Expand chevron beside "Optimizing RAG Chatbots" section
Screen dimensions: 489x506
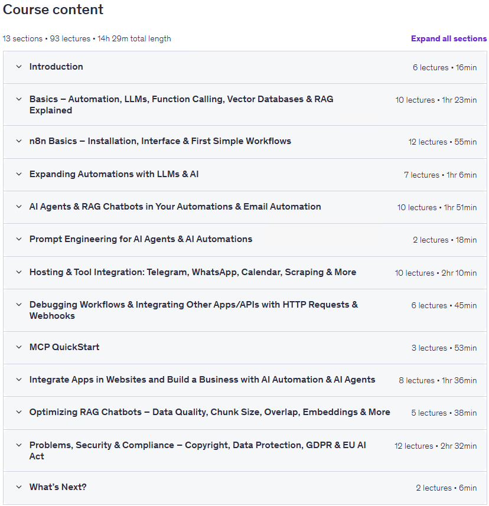click(19, 412)
